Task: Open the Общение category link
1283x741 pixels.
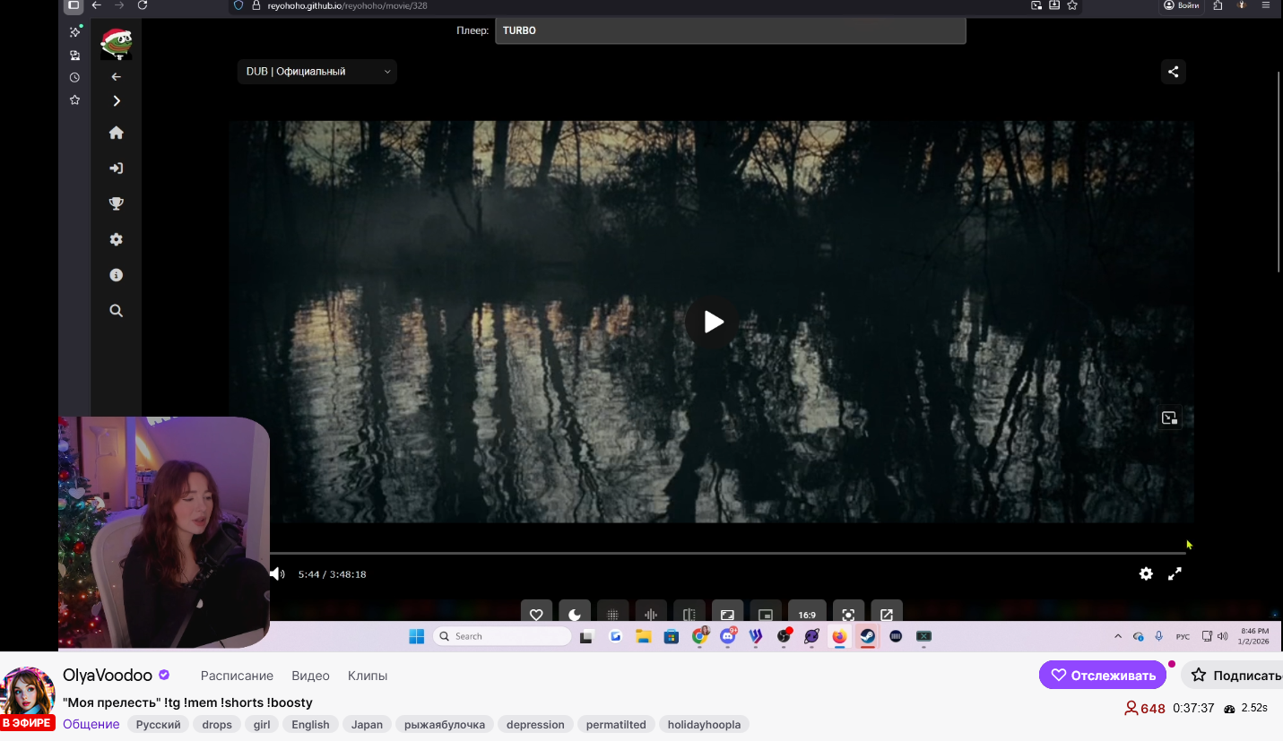Action: 91,725
